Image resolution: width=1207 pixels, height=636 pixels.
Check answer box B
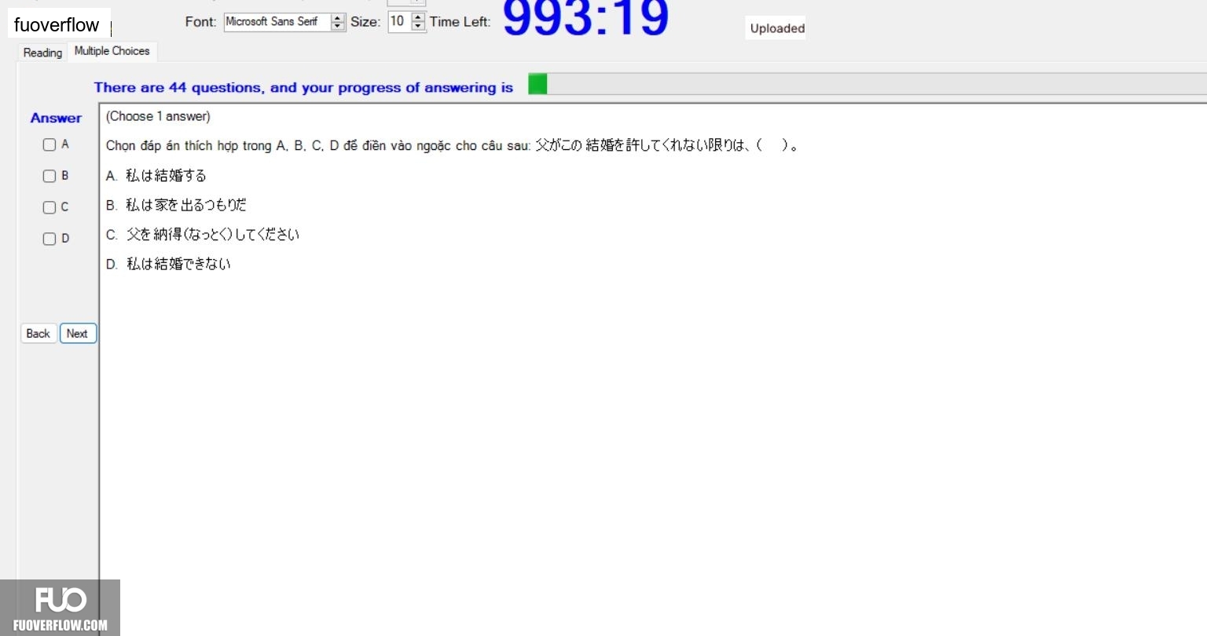(50, 176)
